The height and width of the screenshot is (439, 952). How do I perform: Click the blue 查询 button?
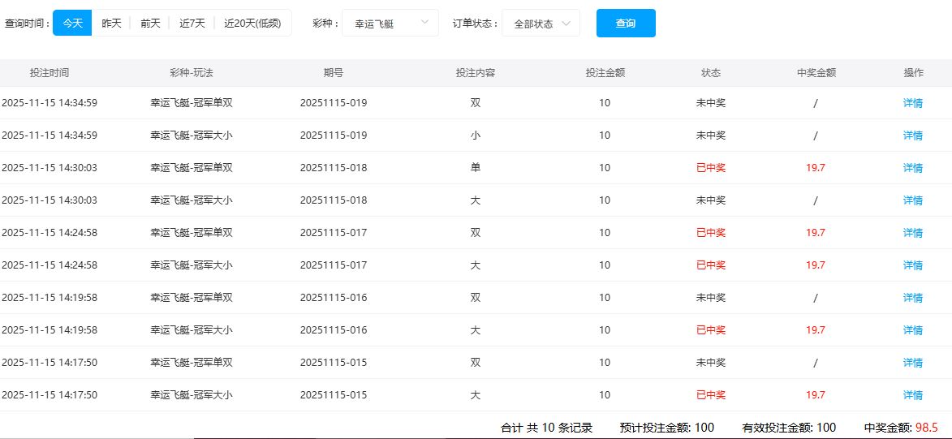point(625,24)
